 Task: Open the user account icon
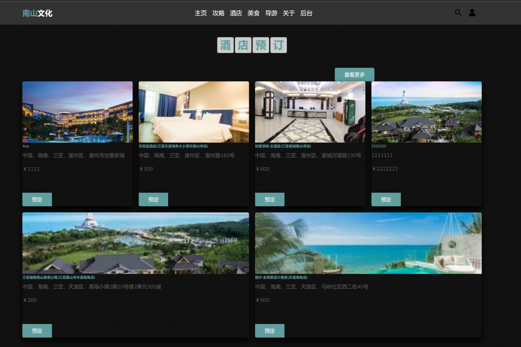coord(472,13)
